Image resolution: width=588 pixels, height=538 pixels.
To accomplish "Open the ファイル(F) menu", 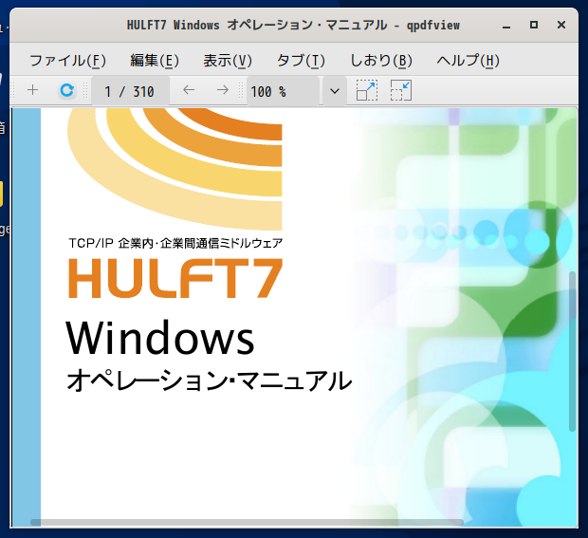I will pos(68,61).
